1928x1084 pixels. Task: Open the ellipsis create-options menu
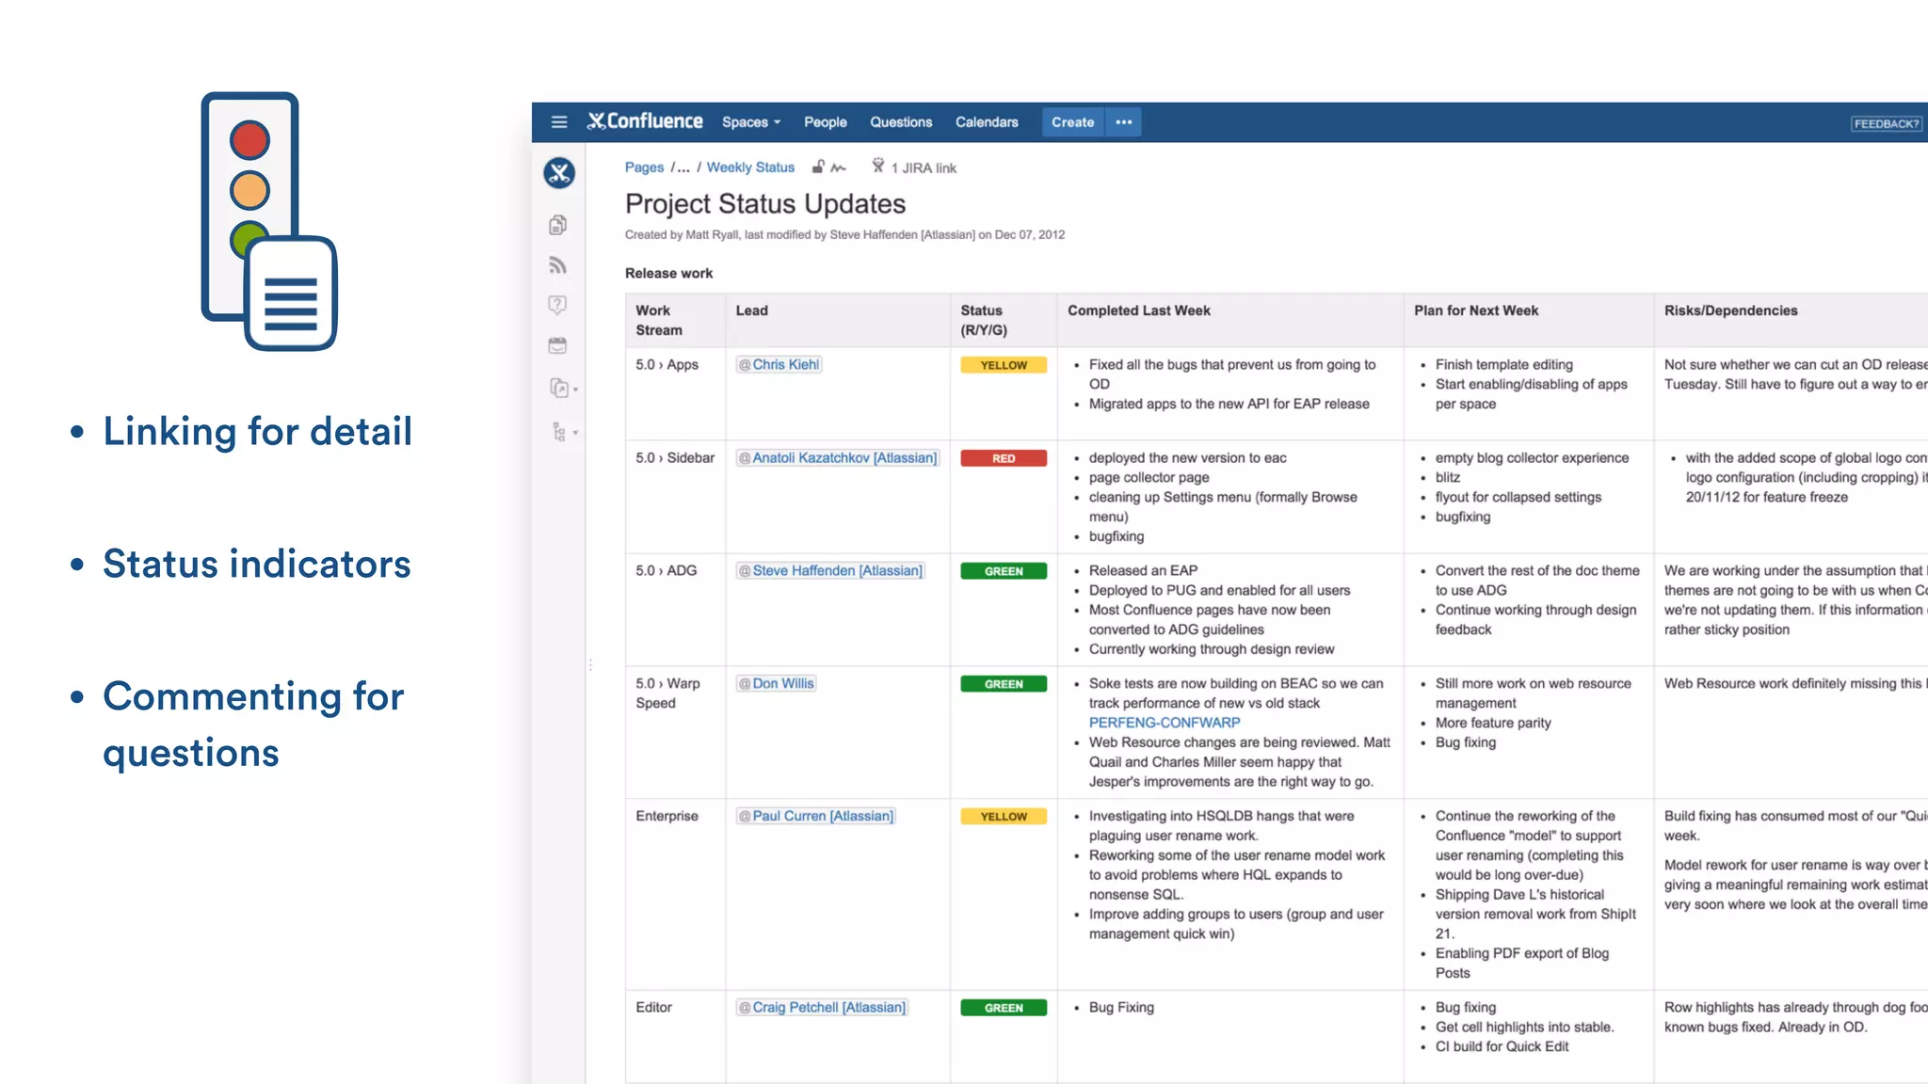tap(1124, 122)
